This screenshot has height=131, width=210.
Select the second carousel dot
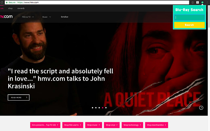pos(96,108)
